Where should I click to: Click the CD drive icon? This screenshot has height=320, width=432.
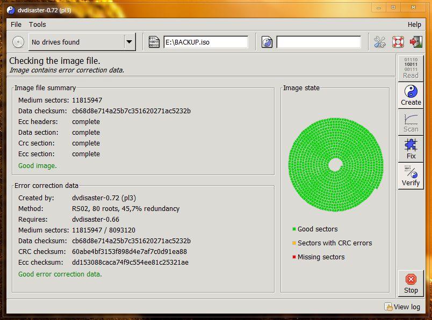(18, 42)
